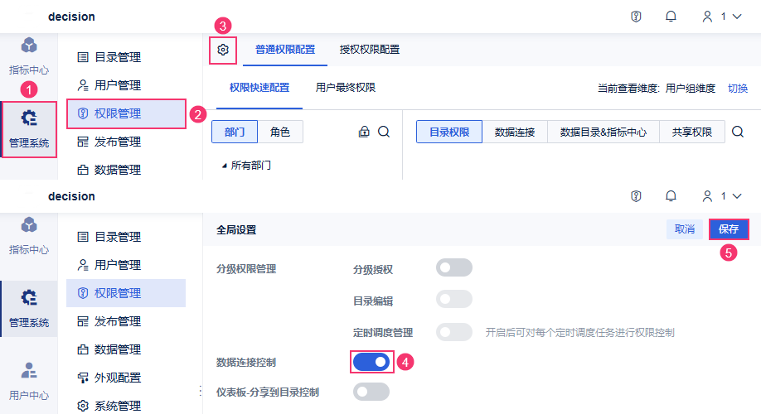Collapse the 所有部门 tree node
Viewport: 761px width, 414px height.
click(224, 166)
